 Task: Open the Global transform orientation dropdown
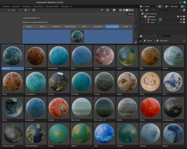[x=13, y=10]
